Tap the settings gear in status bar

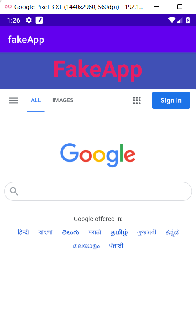pos(29,20)
